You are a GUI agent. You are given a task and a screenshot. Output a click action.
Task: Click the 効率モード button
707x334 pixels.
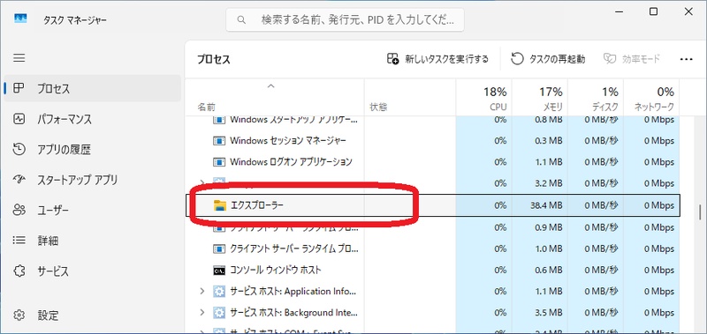(632, 59)
